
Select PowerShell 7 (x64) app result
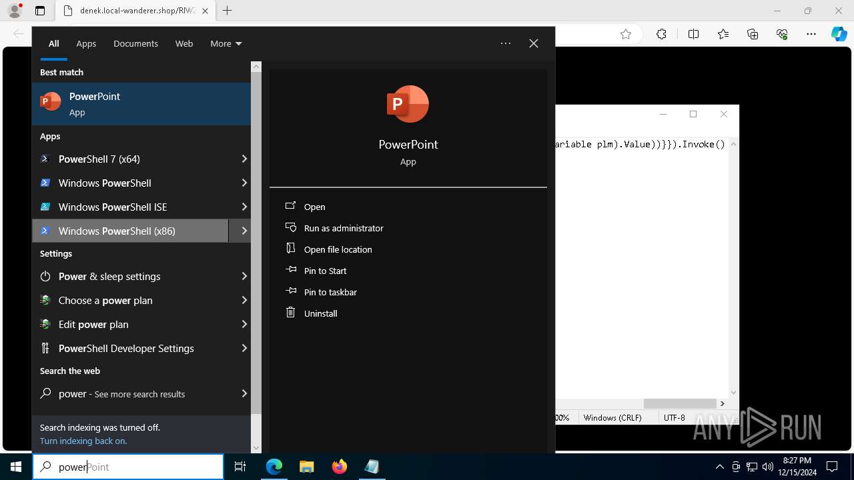point(130,159)
